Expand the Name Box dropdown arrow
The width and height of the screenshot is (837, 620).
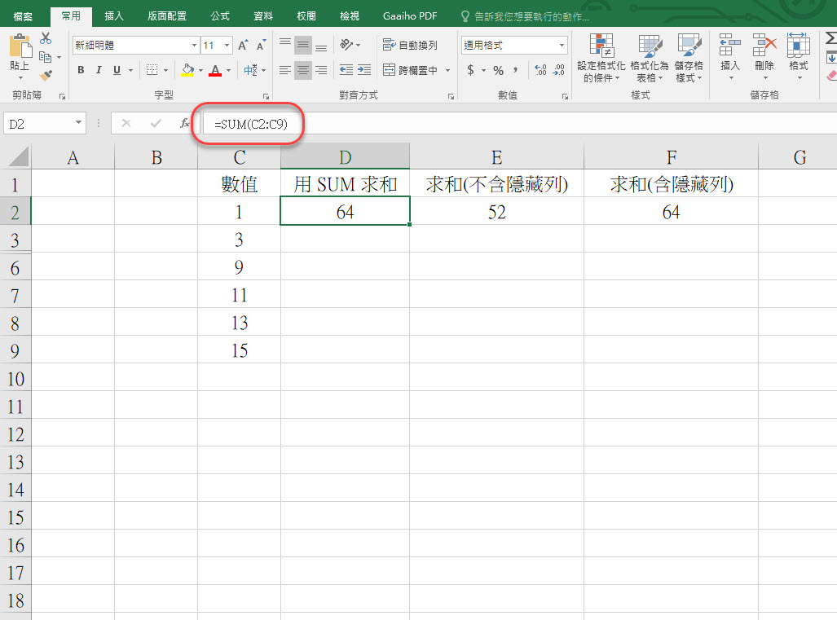point(79,124)
